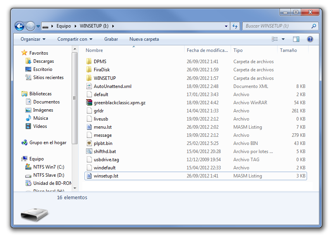Open the recent pages dropdown arrow
The height and width of the screenshot is (236, 333).
tap(38, 26)
